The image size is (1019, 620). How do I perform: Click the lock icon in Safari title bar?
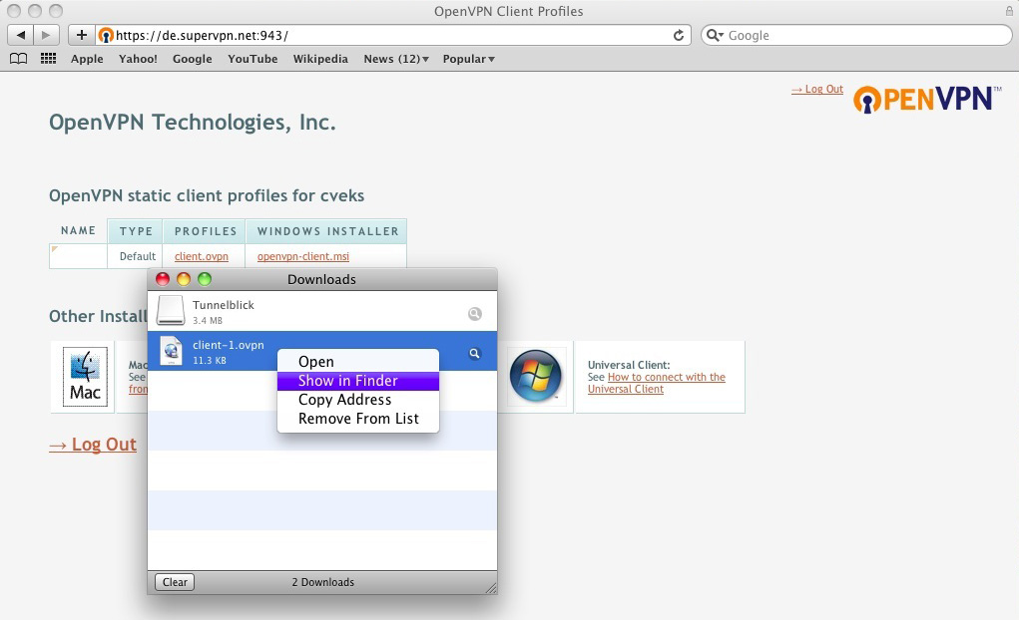[1009, 11]
